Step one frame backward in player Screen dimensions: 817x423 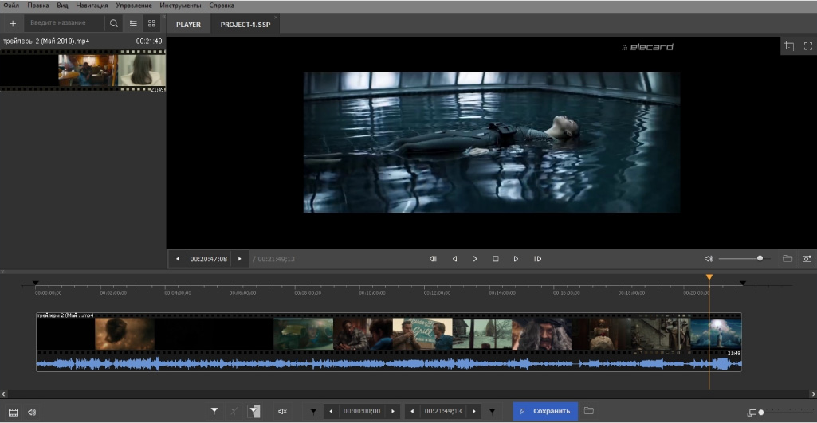pos(455,259)
